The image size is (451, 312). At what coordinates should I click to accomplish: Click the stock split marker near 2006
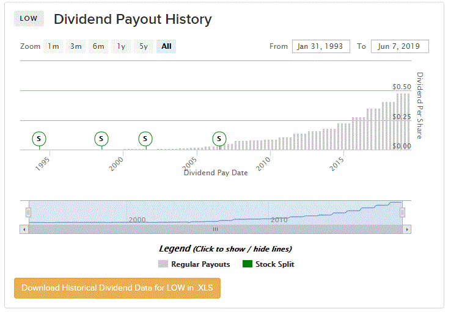pyautogui.click(x=219, y=139)
